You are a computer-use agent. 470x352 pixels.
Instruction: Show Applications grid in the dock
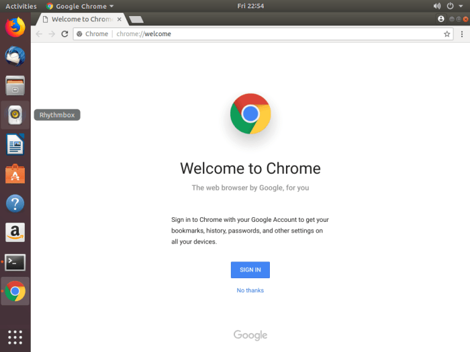[x=15, y=337]
